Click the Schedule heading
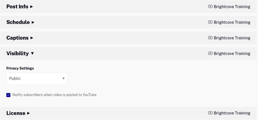Viewport: 258px width, 120px height. coord(18,22)
